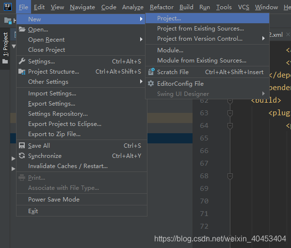The image size is (291, 248).
Task: Click Project Structure... menu item
Action: [81, 72]
